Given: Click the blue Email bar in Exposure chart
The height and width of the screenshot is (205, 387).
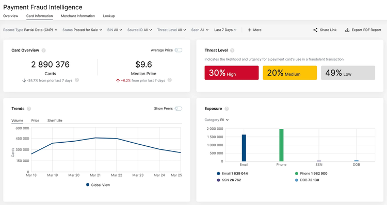Looking at the screenshot, I should click(244, 148).
